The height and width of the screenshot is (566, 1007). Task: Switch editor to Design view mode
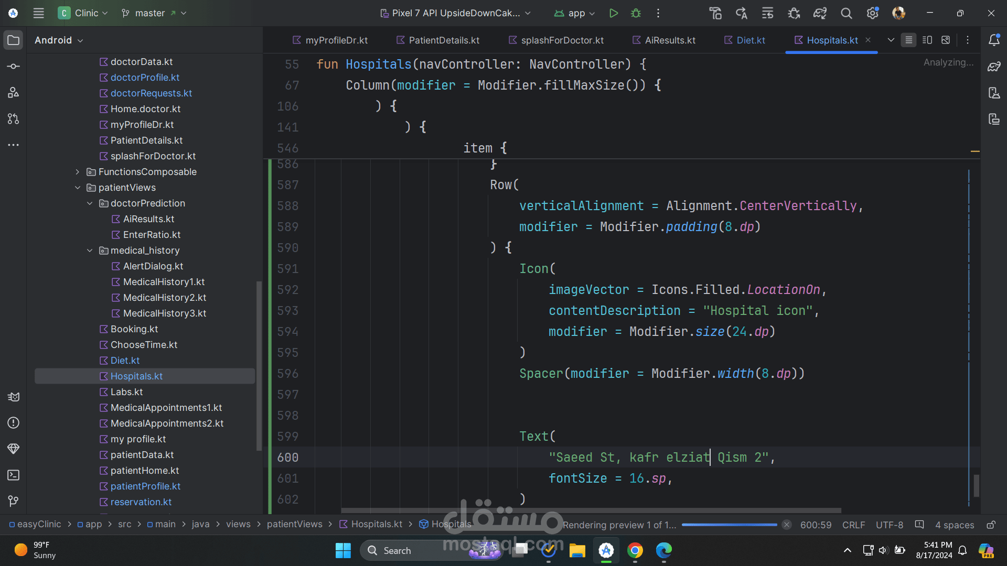point(946,40)
